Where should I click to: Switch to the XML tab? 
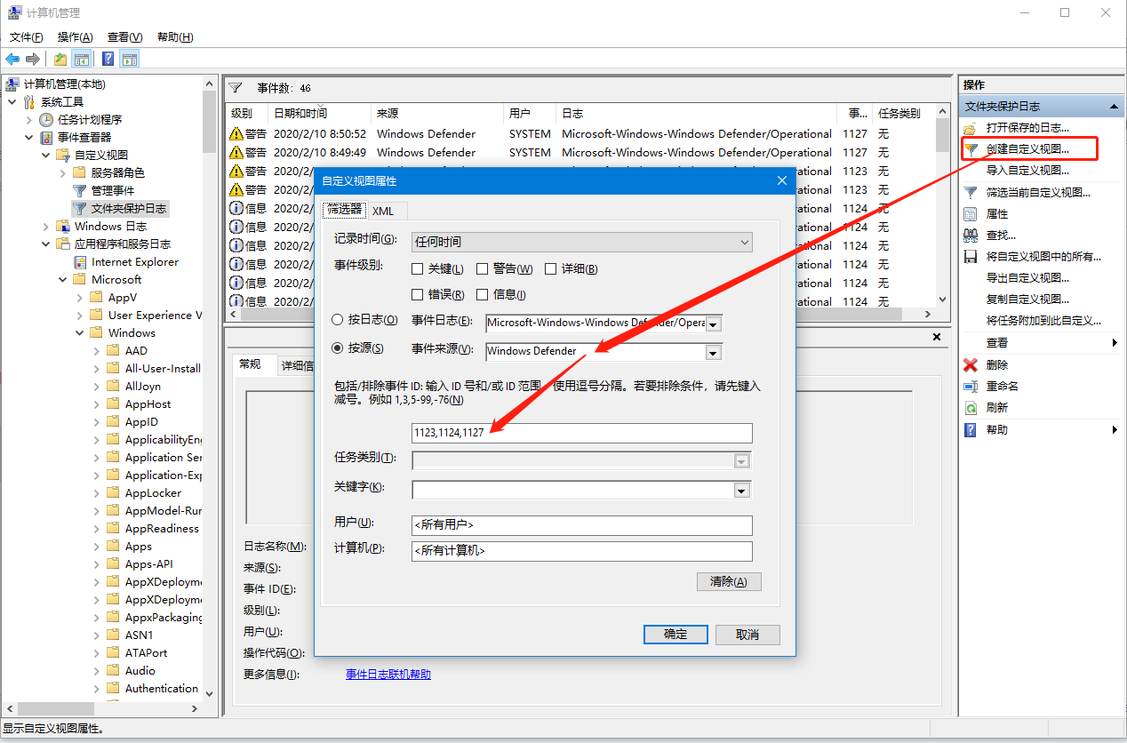pos(384,211)
